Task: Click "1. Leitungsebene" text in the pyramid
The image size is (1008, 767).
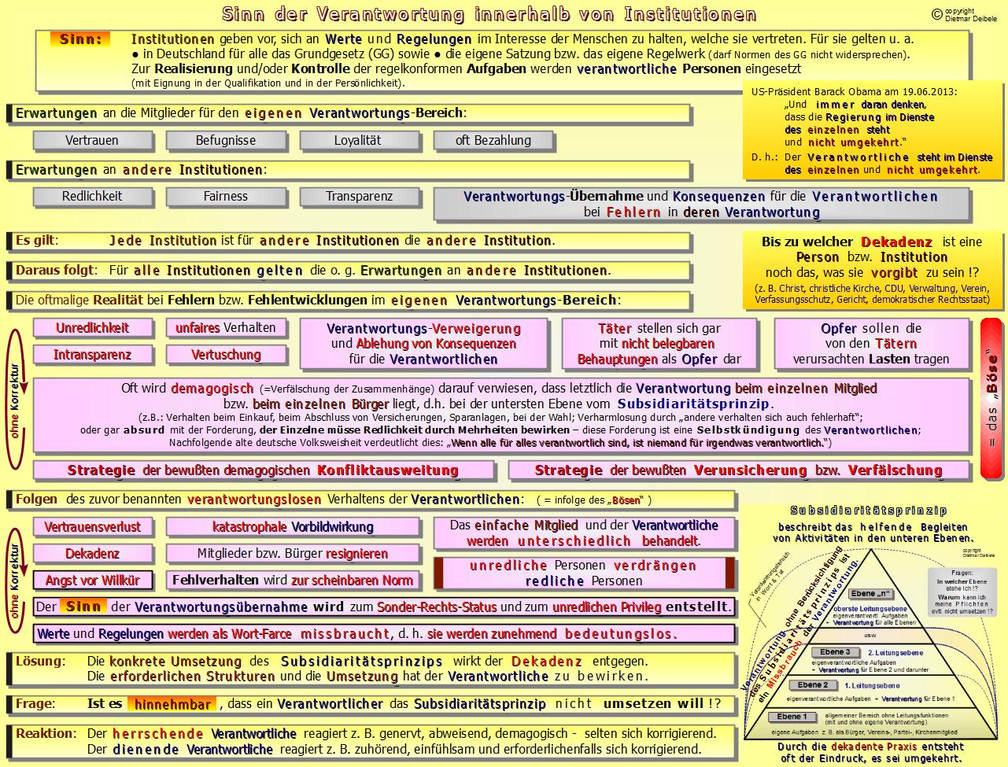Action: pyautogui.click(x=872, y=686)
